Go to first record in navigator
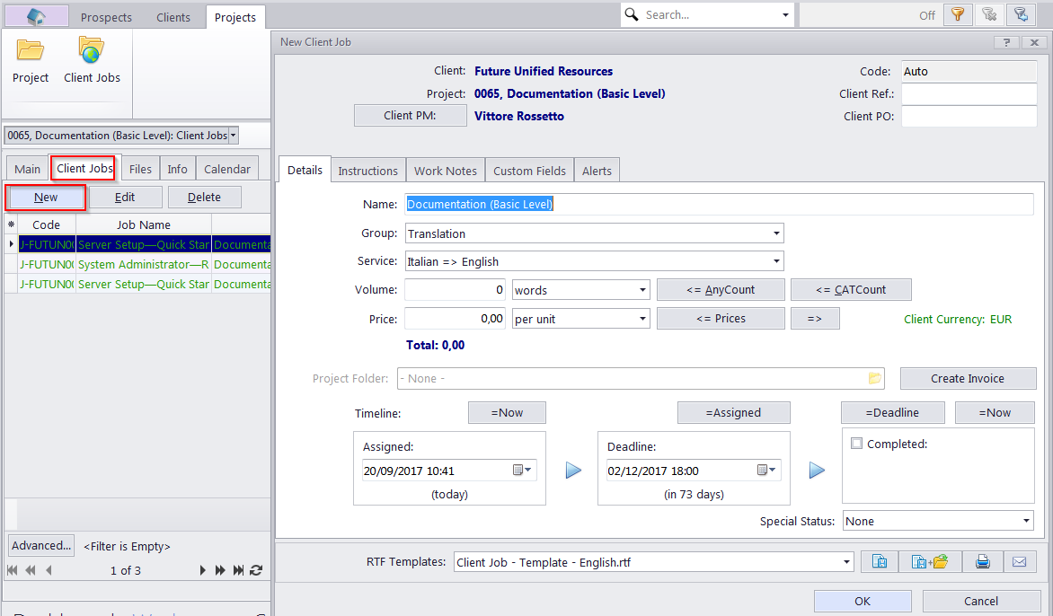 (12, 570)
